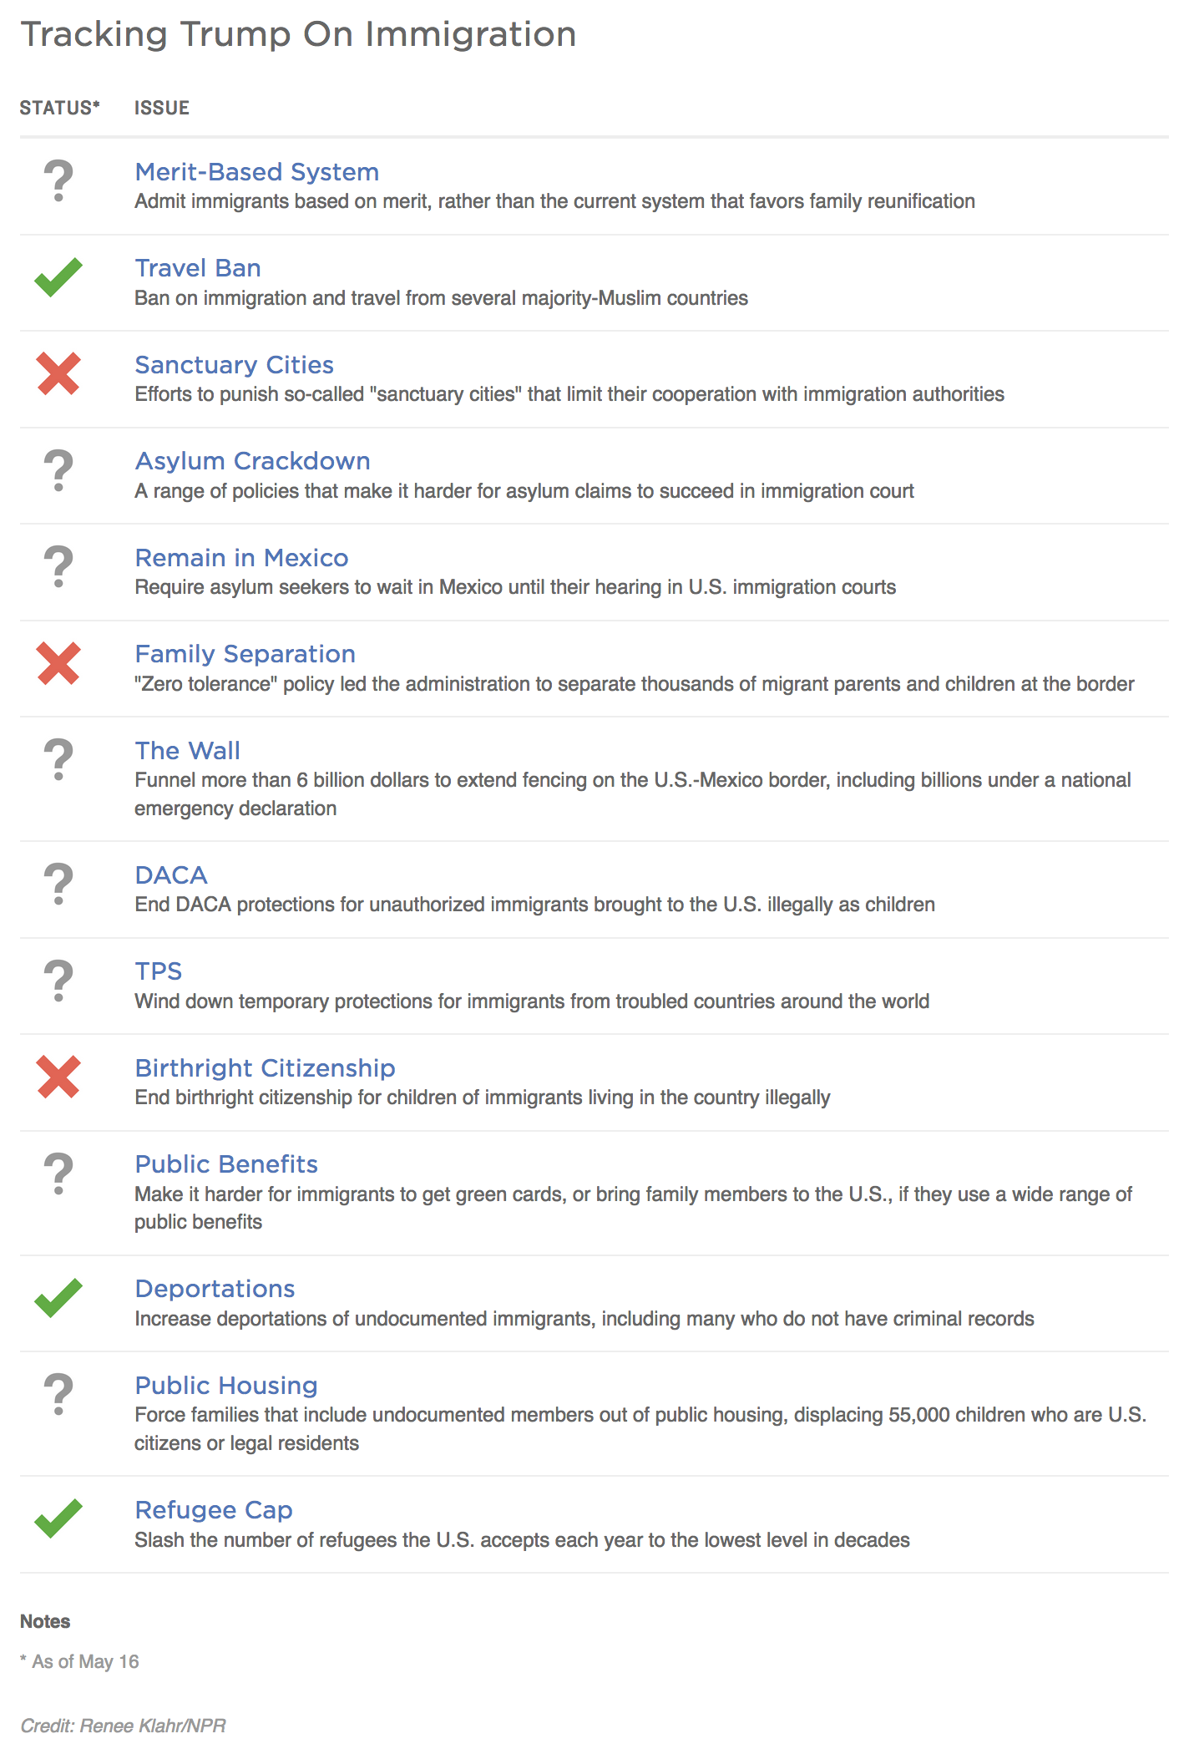Click the green checkmark beside Deportations
This screenshot has width=1184, height=1754.
(x=58, y=1298)
